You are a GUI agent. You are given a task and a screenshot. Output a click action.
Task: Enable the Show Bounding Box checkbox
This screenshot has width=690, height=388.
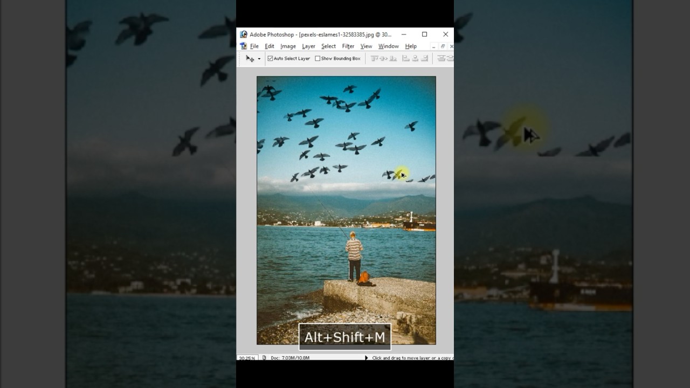point(318,58)
